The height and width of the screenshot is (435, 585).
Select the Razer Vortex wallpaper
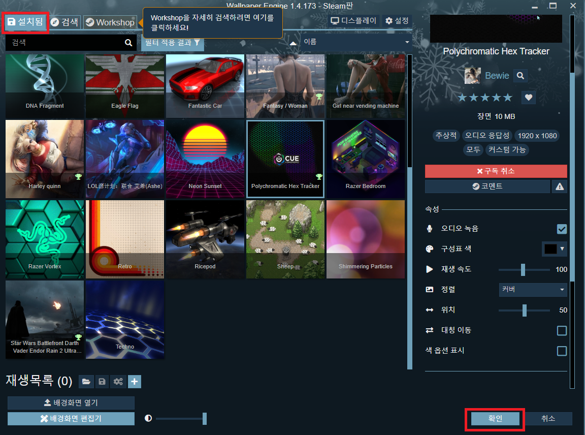coord(45,239)
